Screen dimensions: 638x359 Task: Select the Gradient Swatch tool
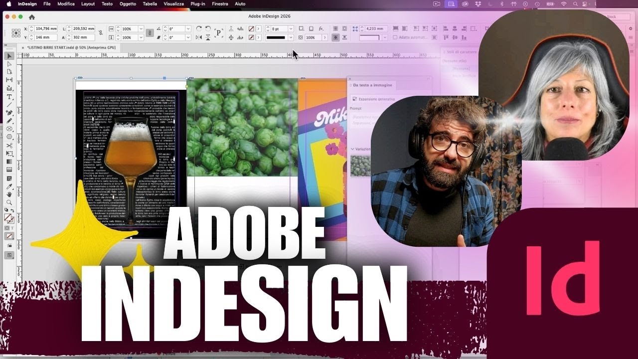point(9,162)
